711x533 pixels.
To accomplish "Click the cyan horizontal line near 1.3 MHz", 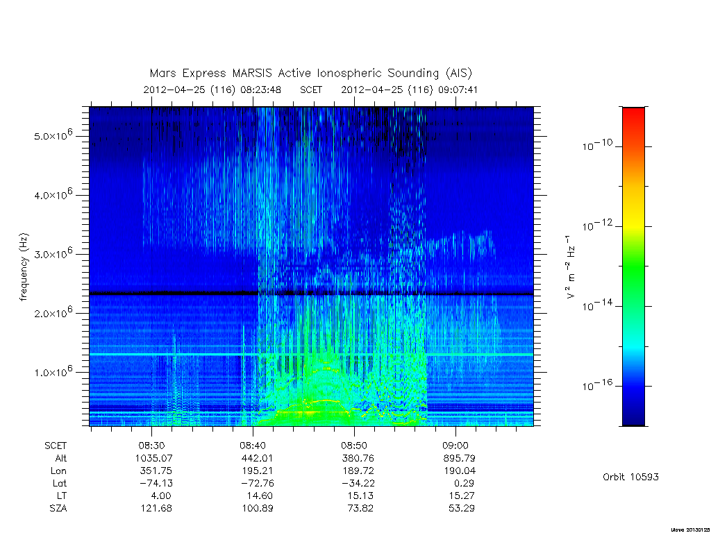I will point(311,354).
